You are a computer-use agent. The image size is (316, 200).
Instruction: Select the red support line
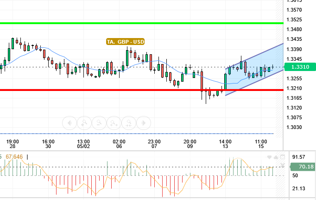[142, 90]
